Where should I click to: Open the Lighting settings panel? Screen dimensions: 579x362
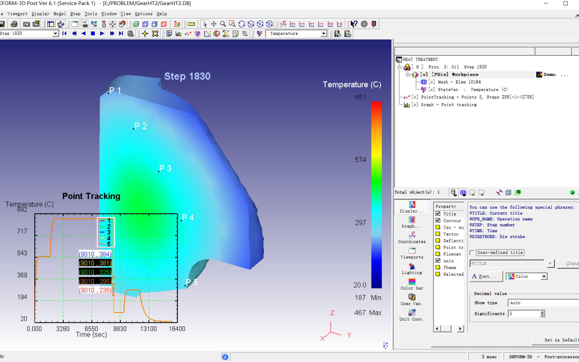(x=412, y=269)
